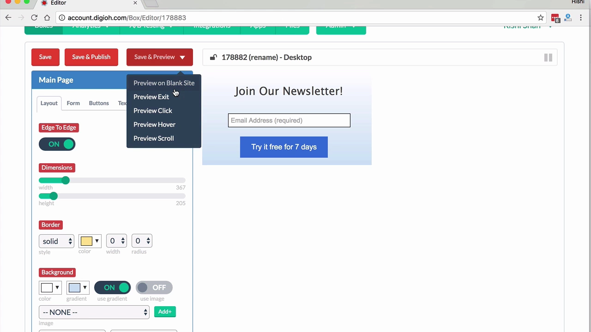Open the border color yellow swatch
This screenshot has height=332, width=591.
[90, 241]
